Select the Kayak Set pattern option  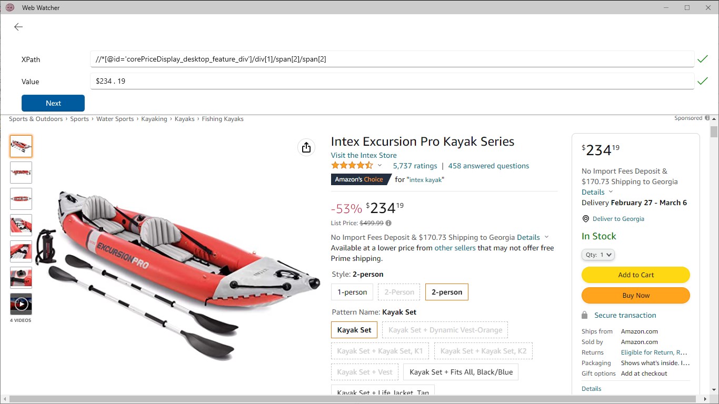tap(354, 330)
